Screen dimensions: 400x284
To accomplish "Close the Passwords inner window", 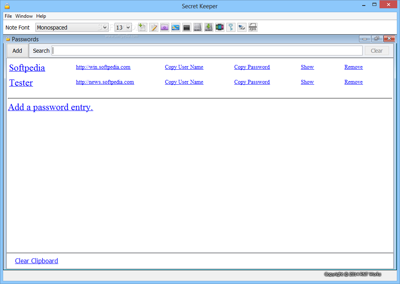I will click(389, 39).
